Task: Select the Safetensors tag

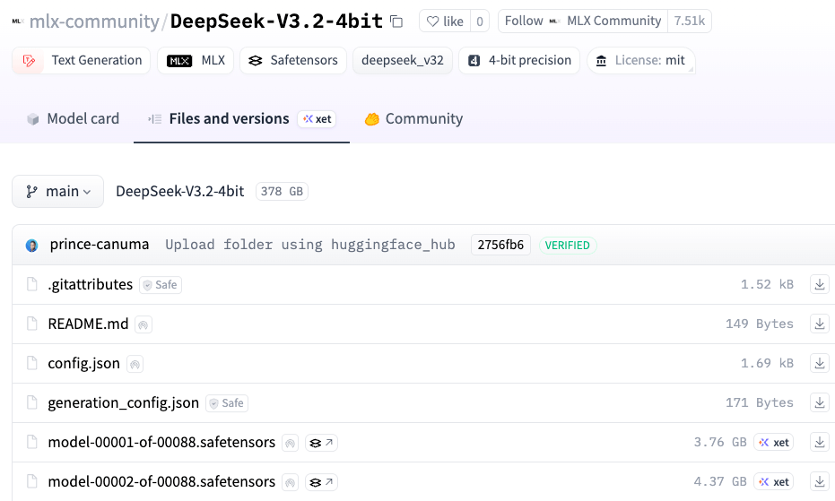Action: pyautogui.click(x=293, y=60)
